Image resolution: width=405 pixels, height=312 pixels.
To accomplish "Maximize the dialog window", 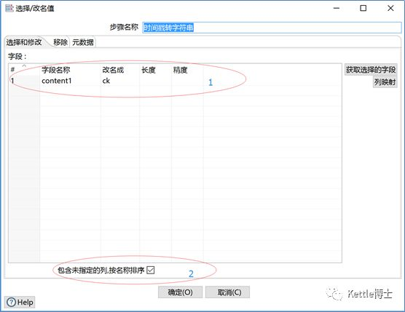I will pos(363,8).
